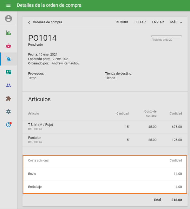Select the T-Shirt (M / Rojo) row
Viewport: 190px width, 209px height.
pos(105,127)
